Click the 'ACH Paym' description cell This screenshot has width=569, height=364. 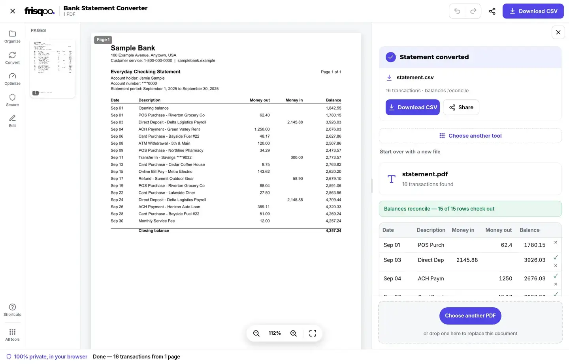[x=431, y=278]
